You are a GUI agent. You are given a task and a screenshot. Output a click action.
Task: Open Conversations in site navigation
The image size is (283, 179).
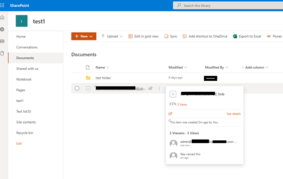(27, 47)
